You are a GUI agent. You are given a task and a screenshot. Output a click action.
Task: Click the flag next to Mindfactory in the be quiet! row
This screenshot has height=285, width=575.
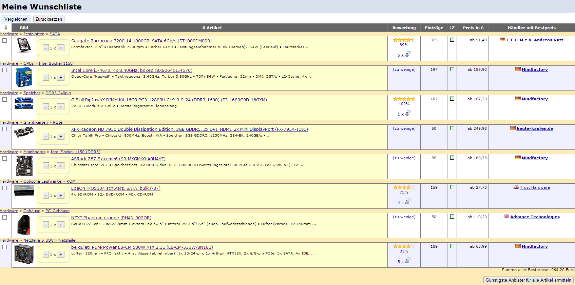click(518, 246)
